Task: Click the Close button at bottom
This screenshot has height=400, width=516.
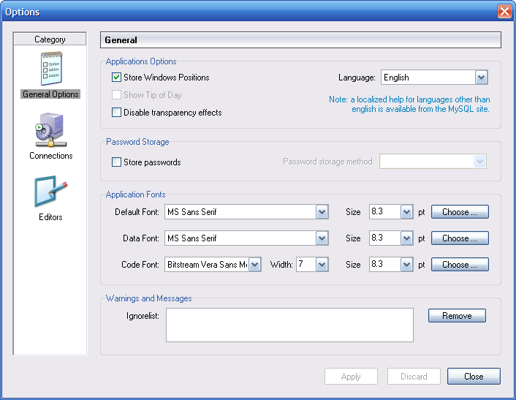Action: pos(474,377)
